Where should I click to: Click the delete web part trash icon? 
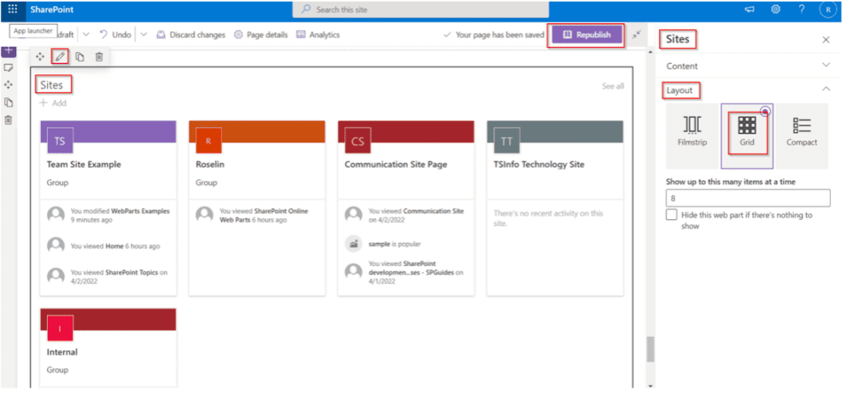coord(99,56)
